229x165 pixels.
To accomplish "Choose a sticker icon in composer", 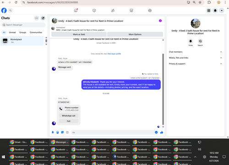I will [62, 132].
